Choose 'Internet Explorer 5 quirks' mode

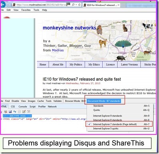point(120,129)
